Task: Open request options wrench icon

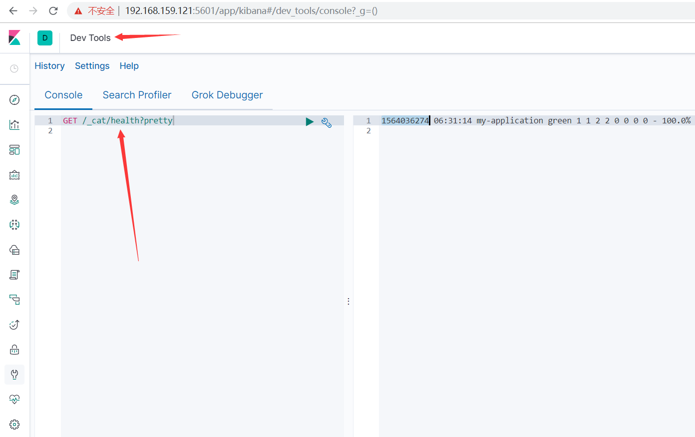Action: [327, 122]
